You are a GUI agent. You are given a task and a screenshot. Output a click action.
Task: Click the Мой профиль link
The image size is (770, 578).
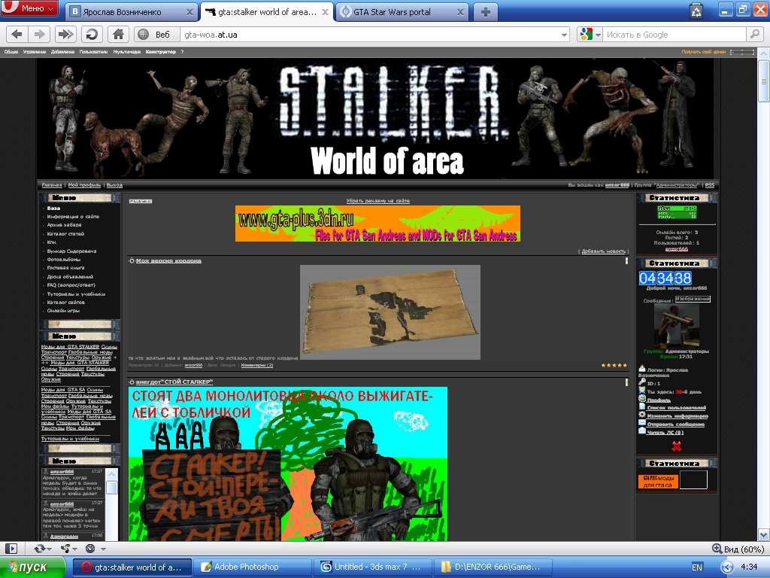click(x=84, y=185)
